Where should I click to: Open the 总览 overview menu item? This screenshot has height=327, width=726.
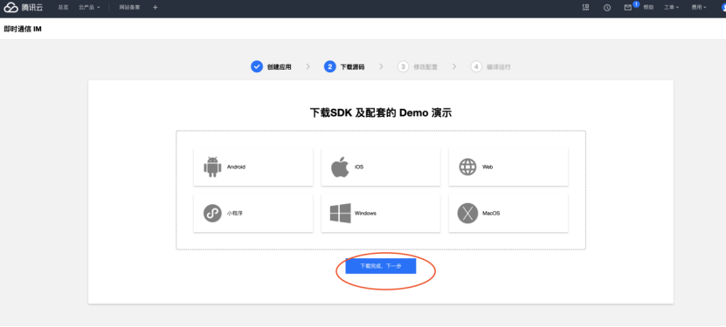[63, 7]
